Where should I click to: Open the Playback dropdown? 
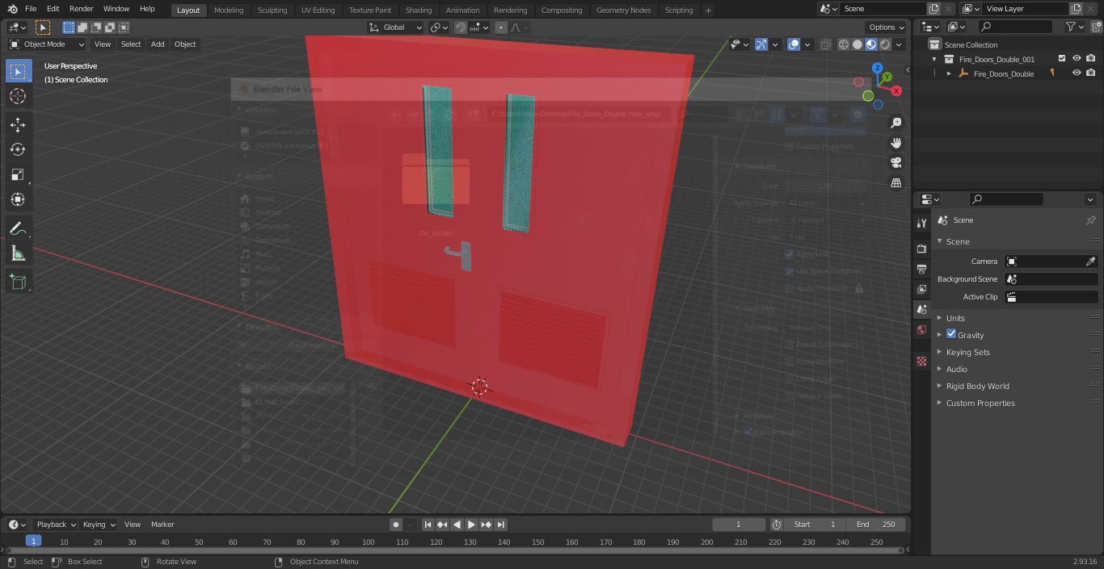tap(55, 525)
